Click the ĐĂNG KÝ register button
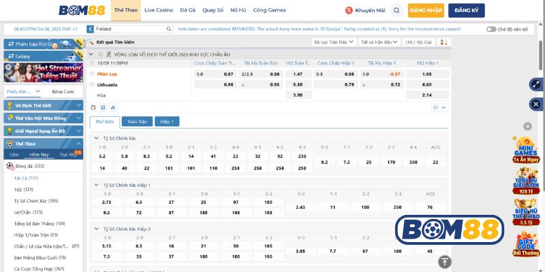Image resolution: width=545 pixels, height=272 pixels. (x=465, y=11)
